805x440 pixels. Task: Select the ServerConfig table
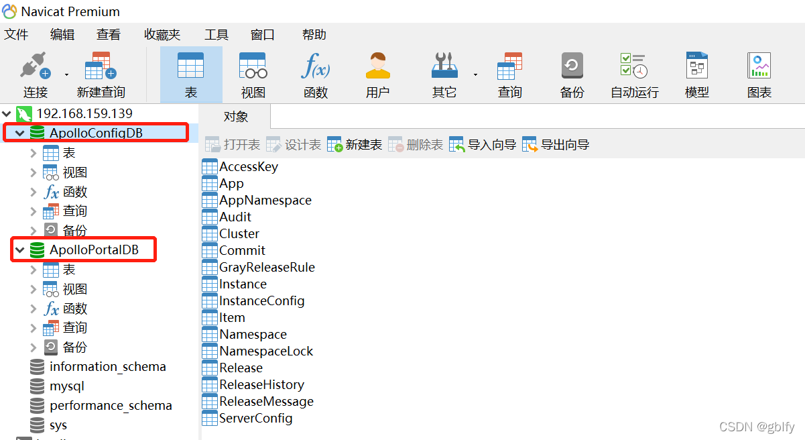tap(247, 419)
